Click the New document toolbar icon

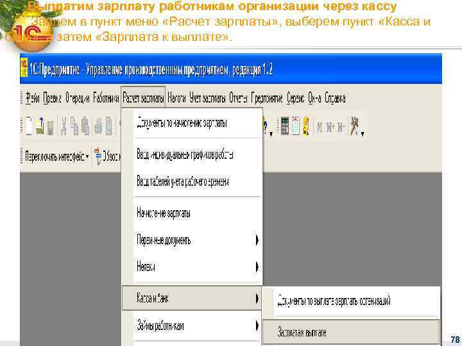coord(29,126)
